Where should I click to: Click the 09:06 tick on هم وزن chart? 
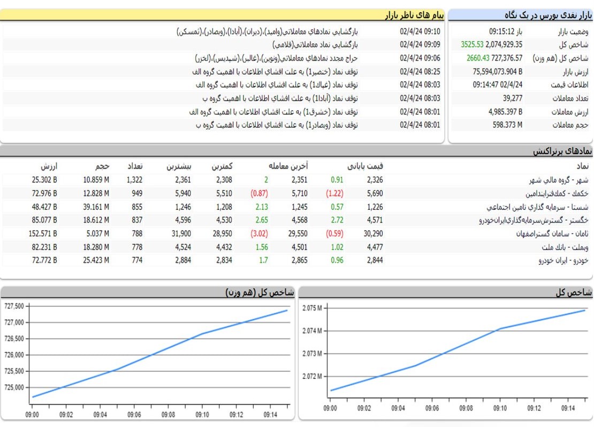click(x=134, y=415)
